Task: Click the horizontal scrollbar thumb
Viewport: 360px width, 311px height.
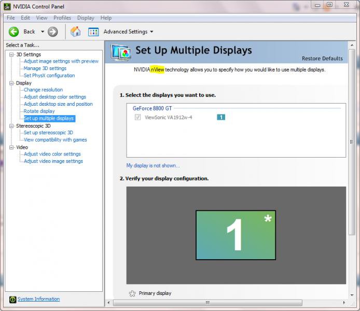Action: (x=207, y=303)
